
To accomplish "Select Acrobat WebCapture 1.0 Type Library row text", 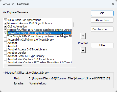I will tap(31, 59).
